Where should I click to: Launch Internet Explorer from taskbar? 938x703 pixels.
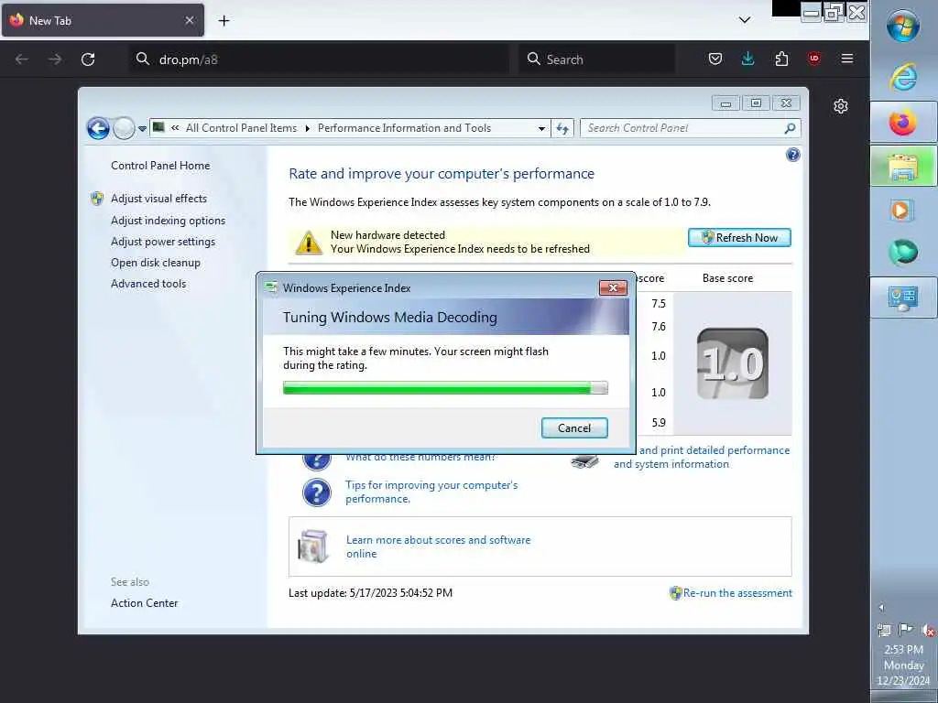click(x=902, y=77)
